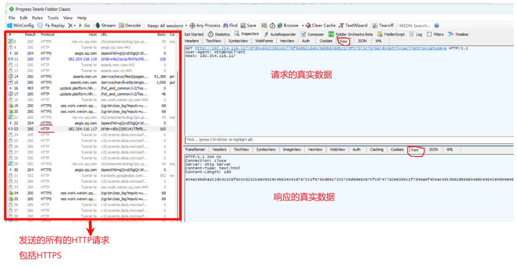Open the File menu
Image resolution: width=517 pixels, height=267 pixels.
point(12,18)
